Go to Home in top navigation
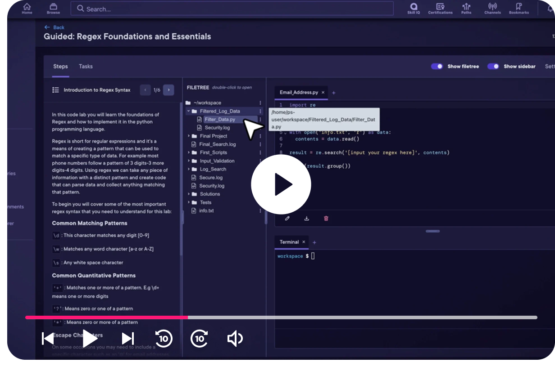This screenshot has width=555, height=371. coord(27,9)
